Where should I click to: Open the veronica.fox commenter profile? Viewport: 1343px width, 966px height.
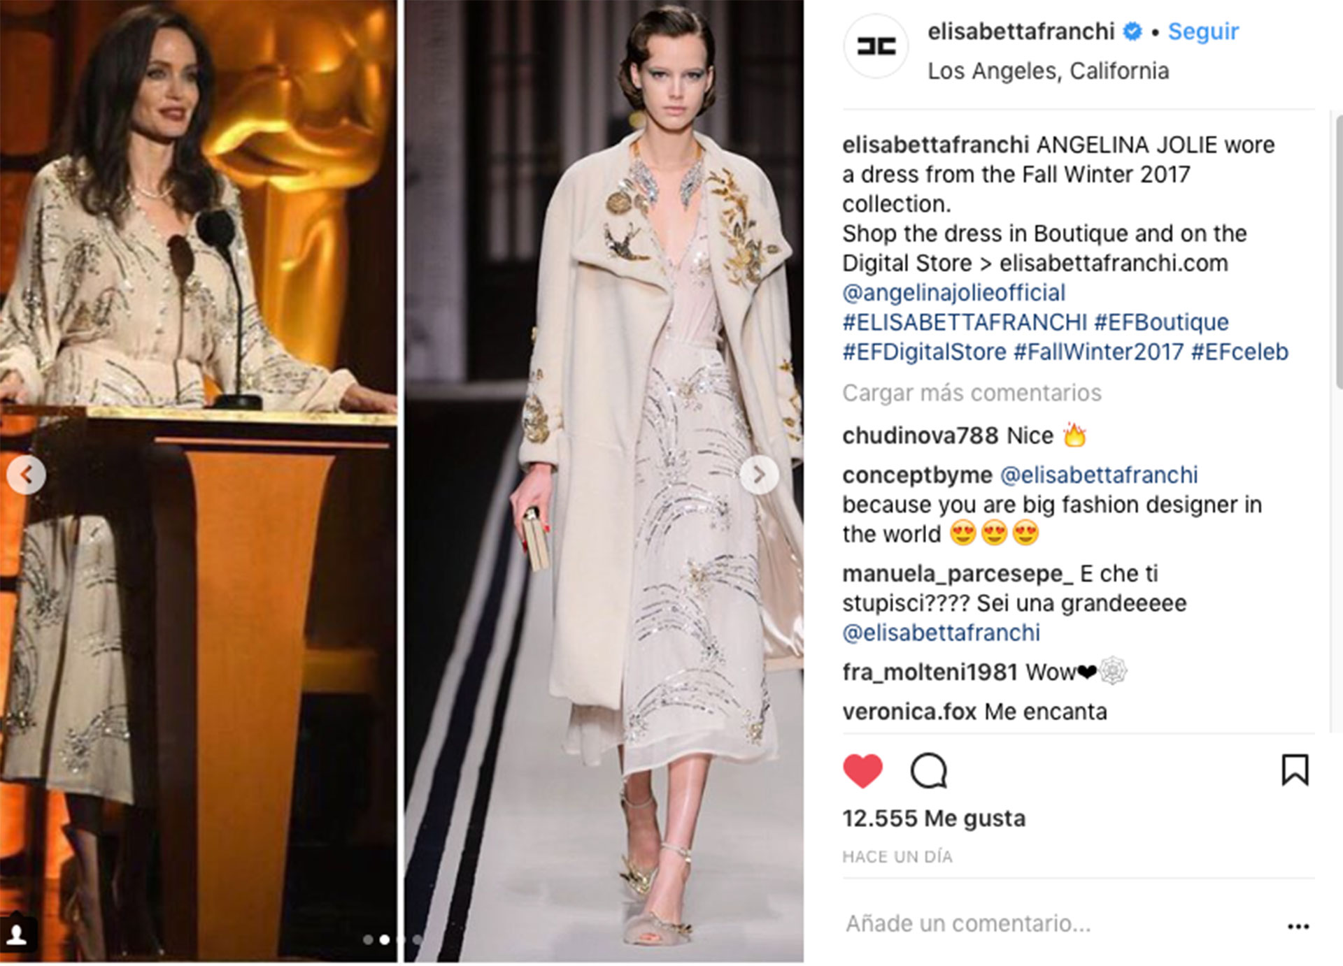tap(909, 712)
